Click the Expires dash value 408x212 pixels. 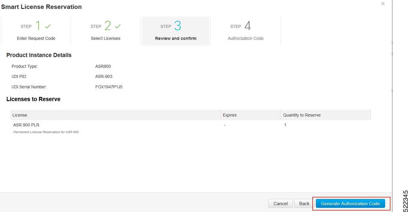pyautogui.click(x=225, y=125)
